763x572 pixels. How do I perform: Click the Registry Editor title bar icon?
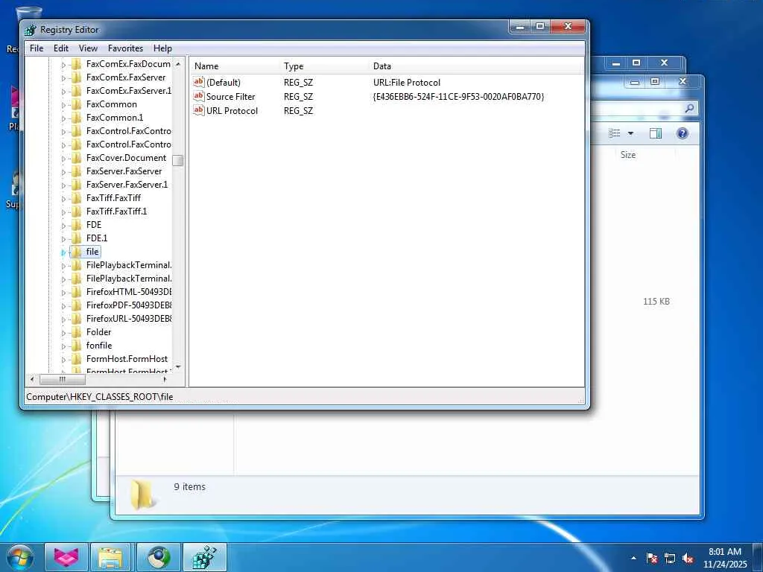click(x=30, y=30)
